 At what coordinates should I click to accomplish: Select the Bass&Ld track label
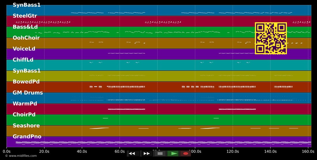pyautogui.click(x=25, y=27)
